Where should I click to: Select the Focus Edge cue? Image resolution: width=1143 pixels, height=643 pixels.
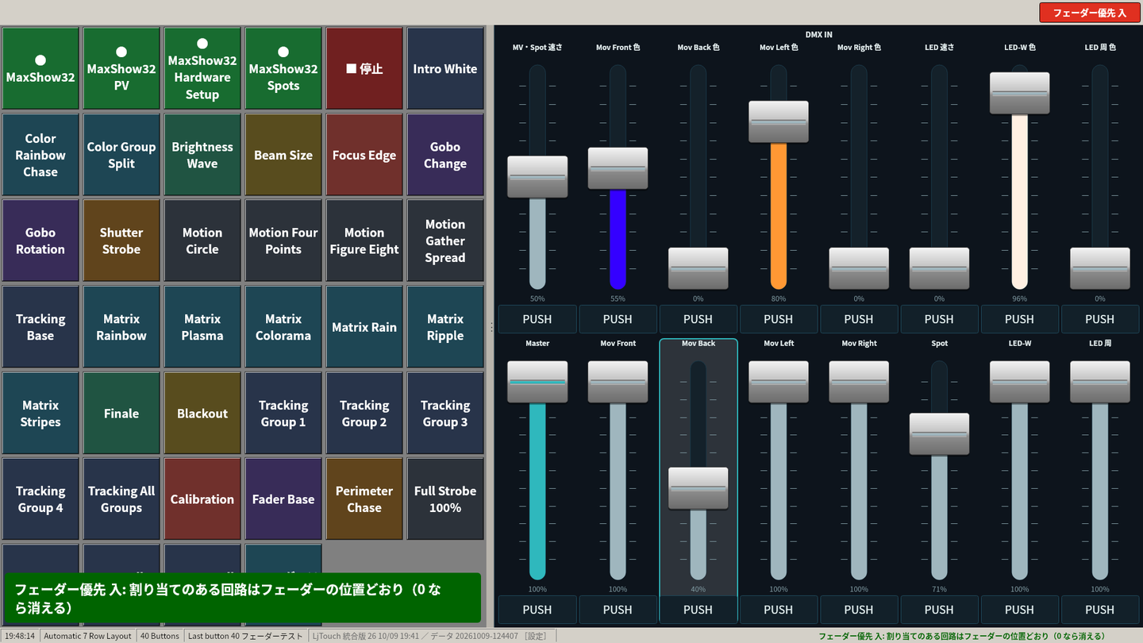(x=364, y=155)
